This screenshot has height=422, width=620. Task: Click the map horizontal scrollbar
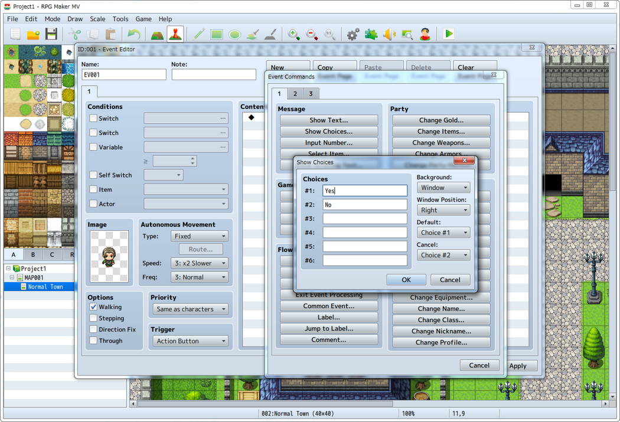[x=265, y=404]
